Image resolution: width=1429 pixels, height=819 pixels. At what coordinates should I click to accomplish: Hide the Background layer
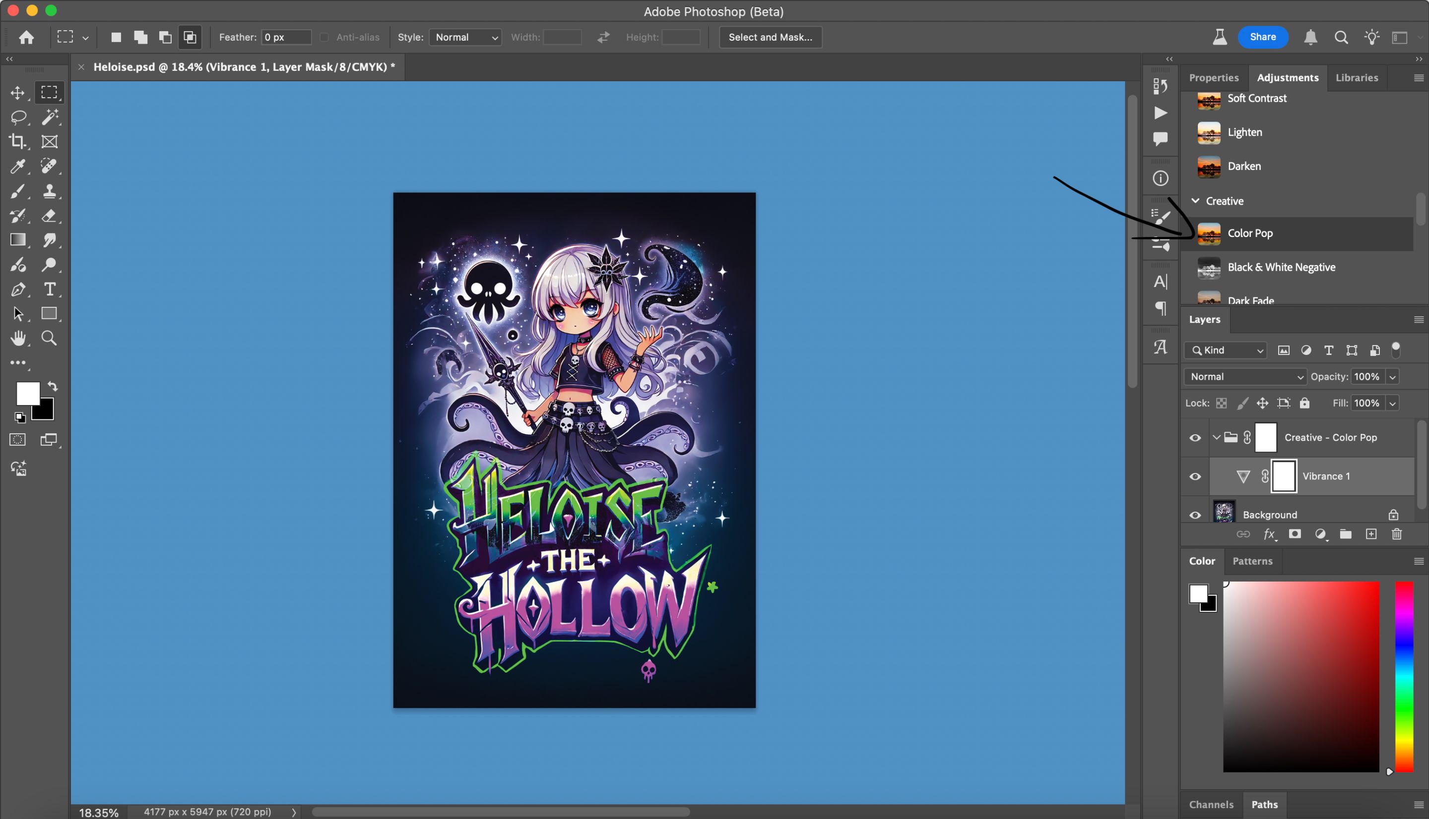coord(1195,515)
